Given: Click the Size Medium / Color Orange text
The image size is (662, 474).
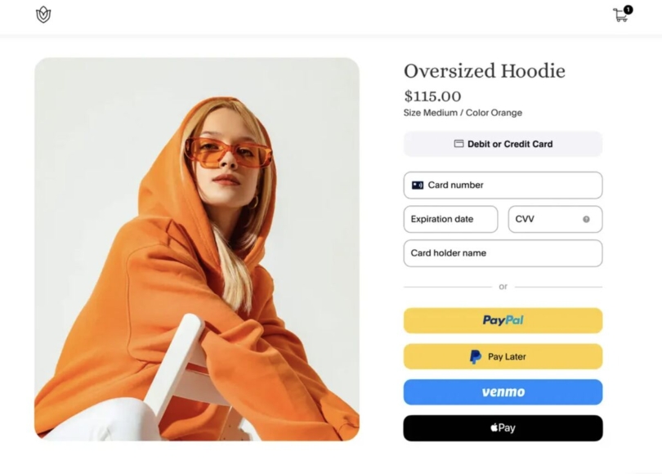Looking at the screenshot, I should click(463, 113).
